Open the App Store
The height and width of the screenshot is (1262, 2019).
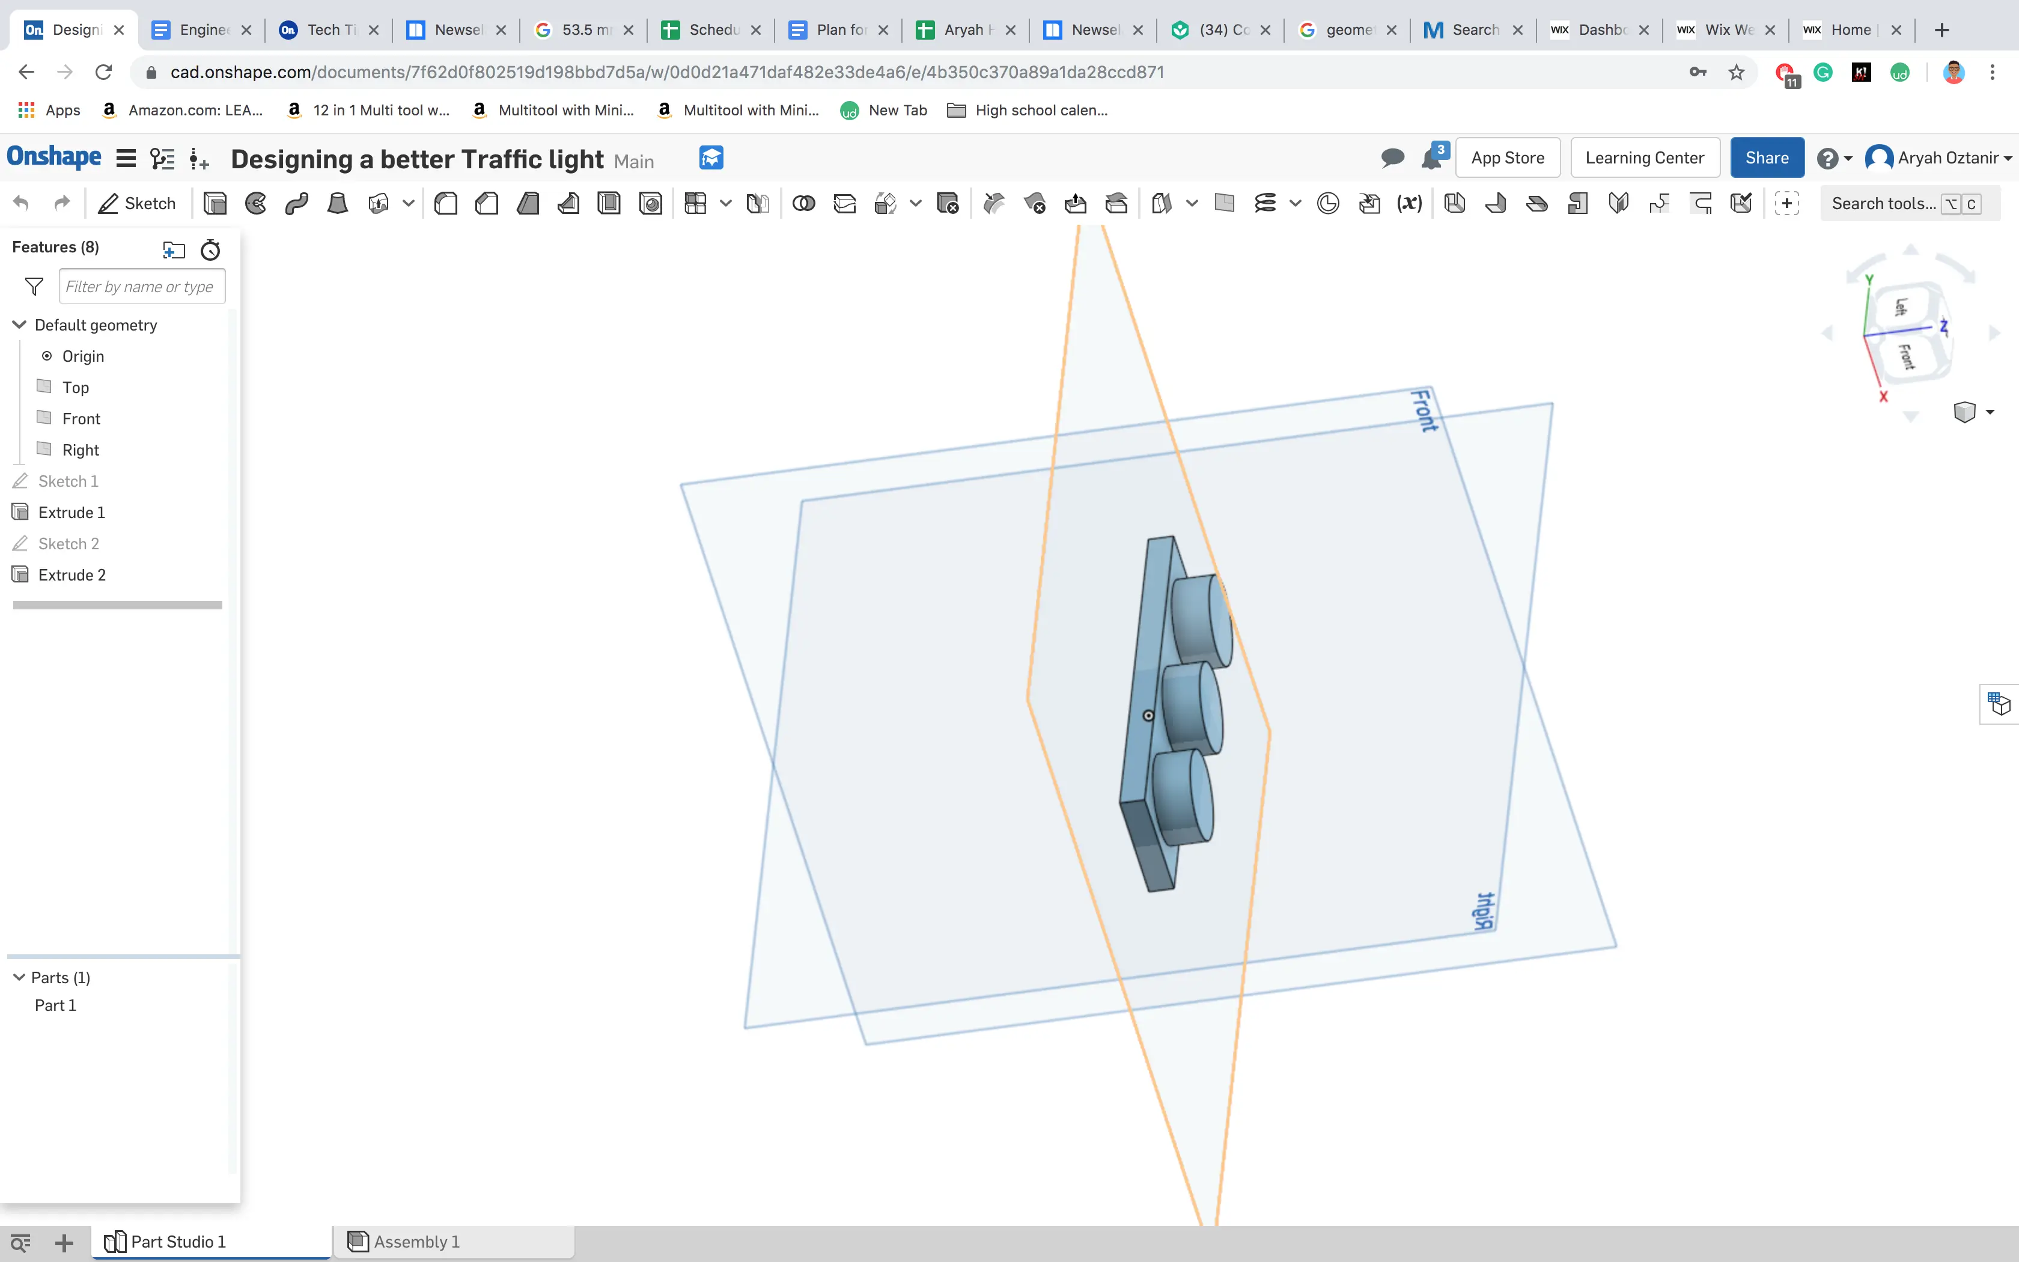click(1507, 157)
